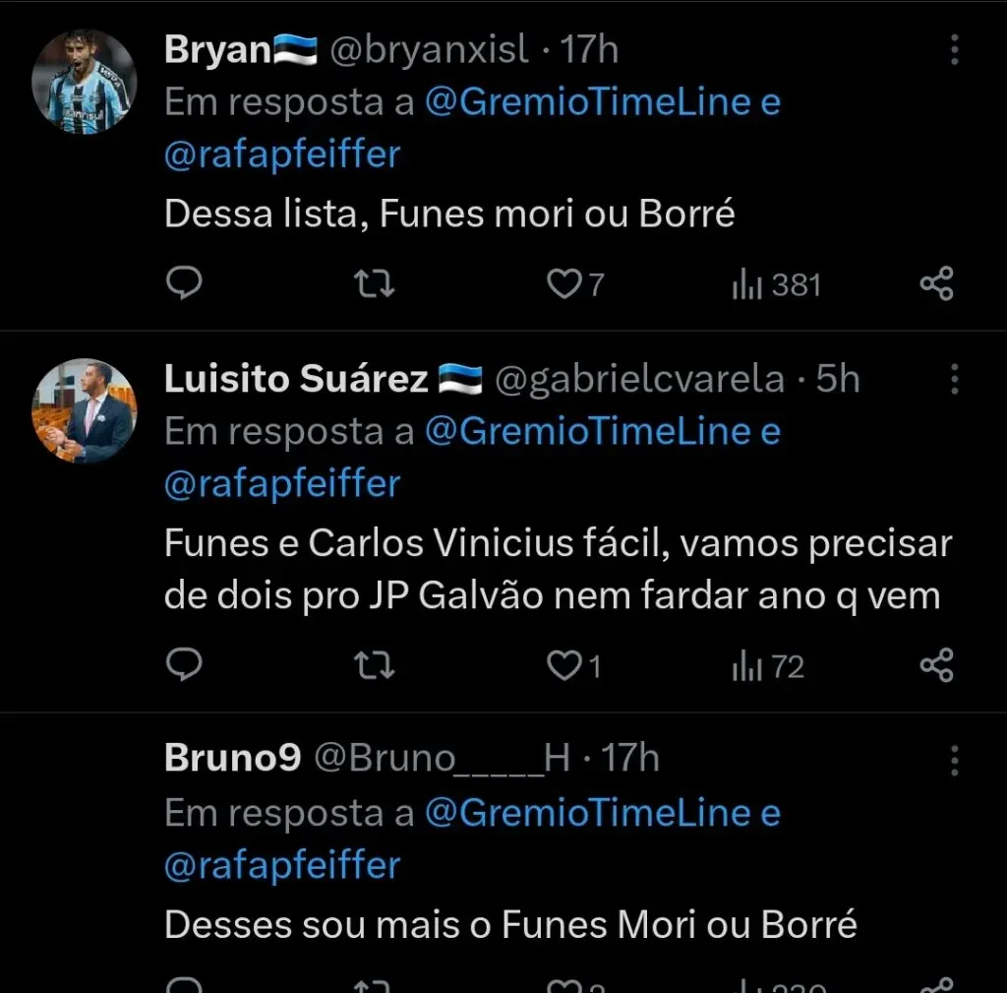The image size is (1007, 993).
Task: Open Bruno9's profile name
Action: tap(232, 759)
